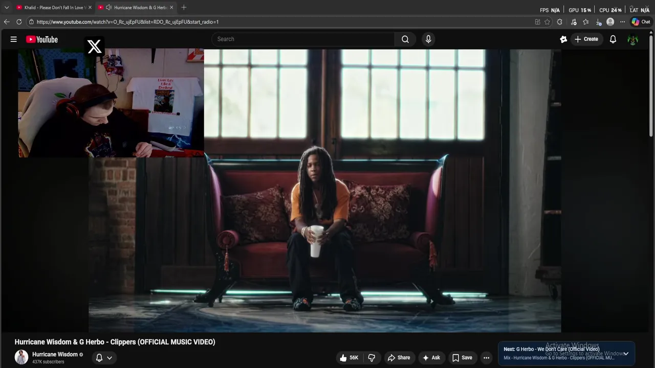Open a new browser tab
655x368 pixels.
184,7
